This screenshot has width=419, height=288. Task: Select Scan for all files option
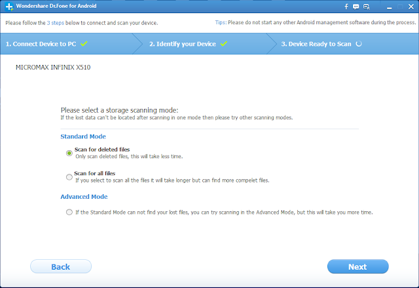click(x=69, y=177)
